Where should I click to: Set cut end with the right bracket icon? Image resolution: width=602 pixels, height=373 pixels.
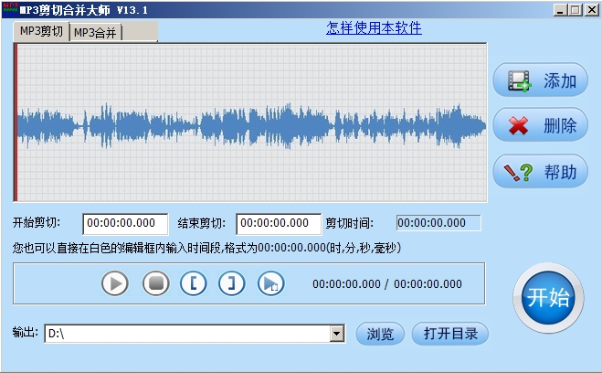click(232, 283)
